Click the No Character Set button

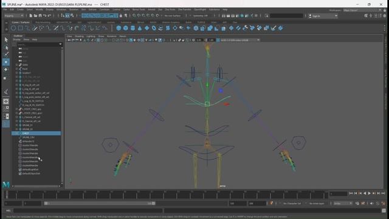(x=292, y=203)
